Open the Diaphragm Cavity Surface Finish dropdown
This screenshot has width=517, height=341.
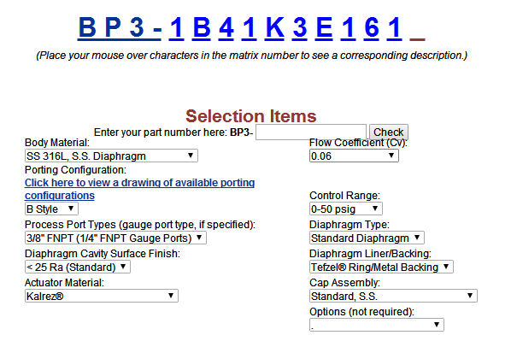tap(78, 267)
